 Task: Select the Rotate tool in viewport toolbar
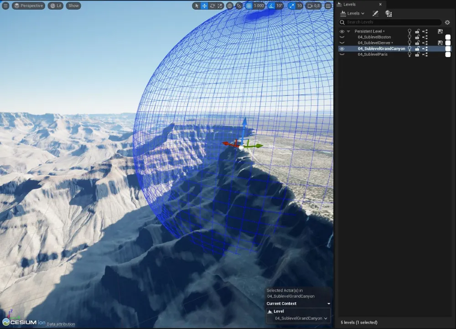click(x=212, y=5)
